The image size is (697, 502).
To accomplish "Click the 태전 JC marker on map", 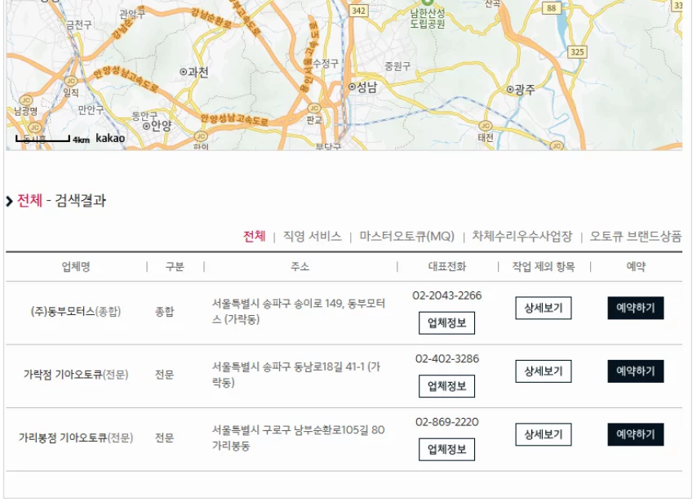I will pos(486,127).
